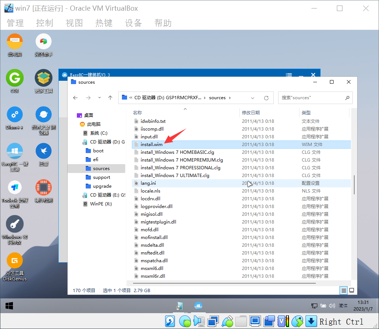Click the network tray icon
379x329 pixels.
tap(314, 306)
